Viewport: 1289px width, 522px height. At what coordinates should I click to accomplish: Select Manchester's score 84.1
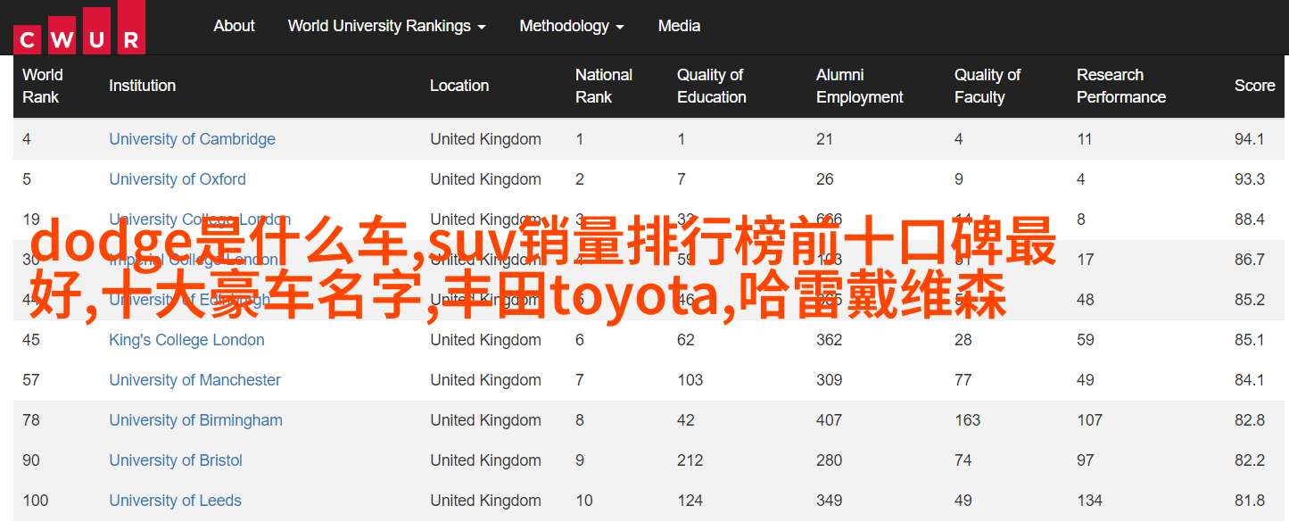click(1250, 380)
